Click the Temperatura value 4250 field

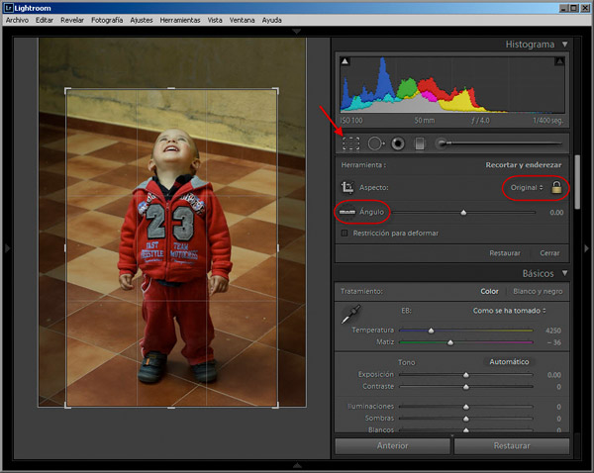(553, 331)
